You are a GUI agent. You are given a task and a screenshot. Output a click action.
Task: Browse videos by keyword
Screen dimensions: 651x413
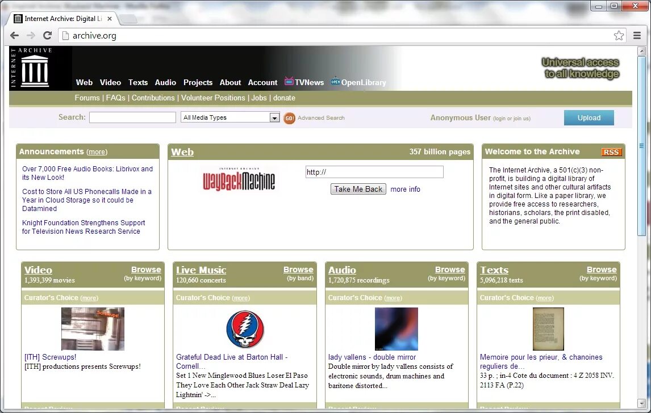coord(146,269)
